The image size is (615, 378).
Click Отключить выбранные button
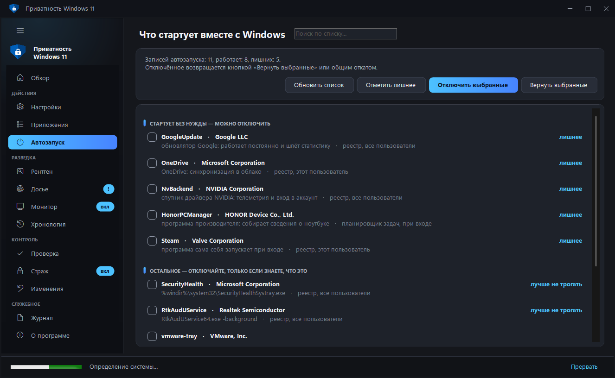(473, 85)
